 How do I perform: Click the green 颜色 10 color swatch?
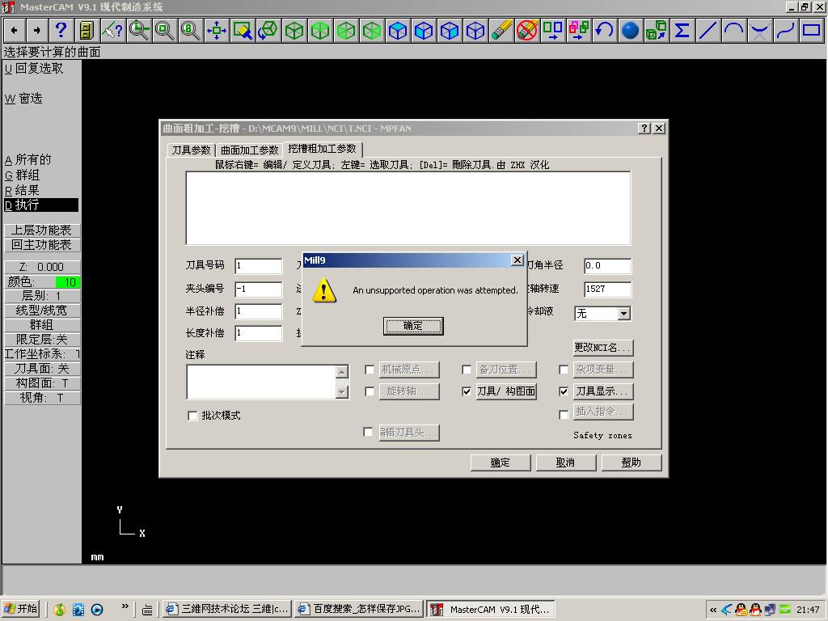click(68, 282)
